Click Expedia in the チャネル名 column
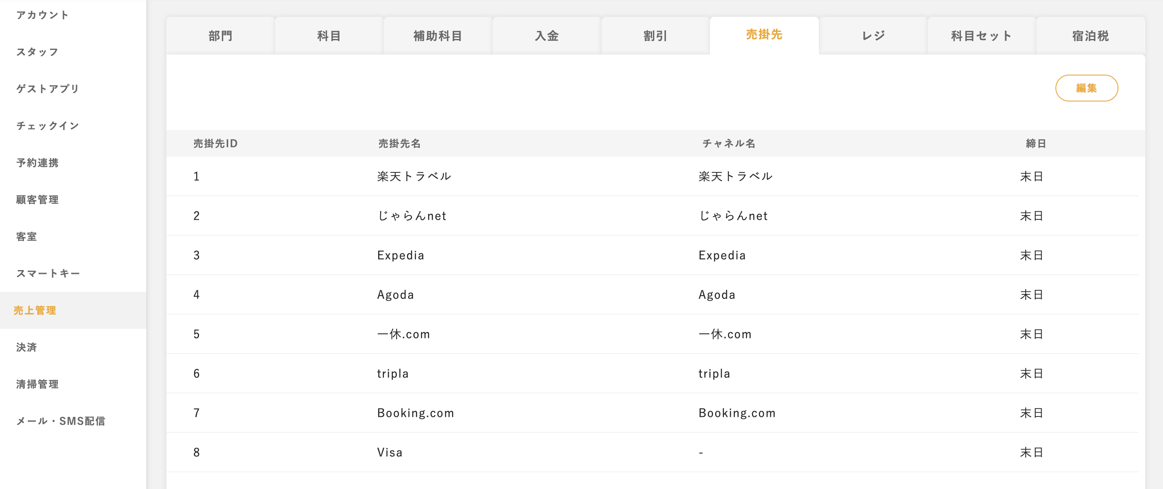Image resolution: width=1163 pixels, height=489 pixels. tap(722, 255)
